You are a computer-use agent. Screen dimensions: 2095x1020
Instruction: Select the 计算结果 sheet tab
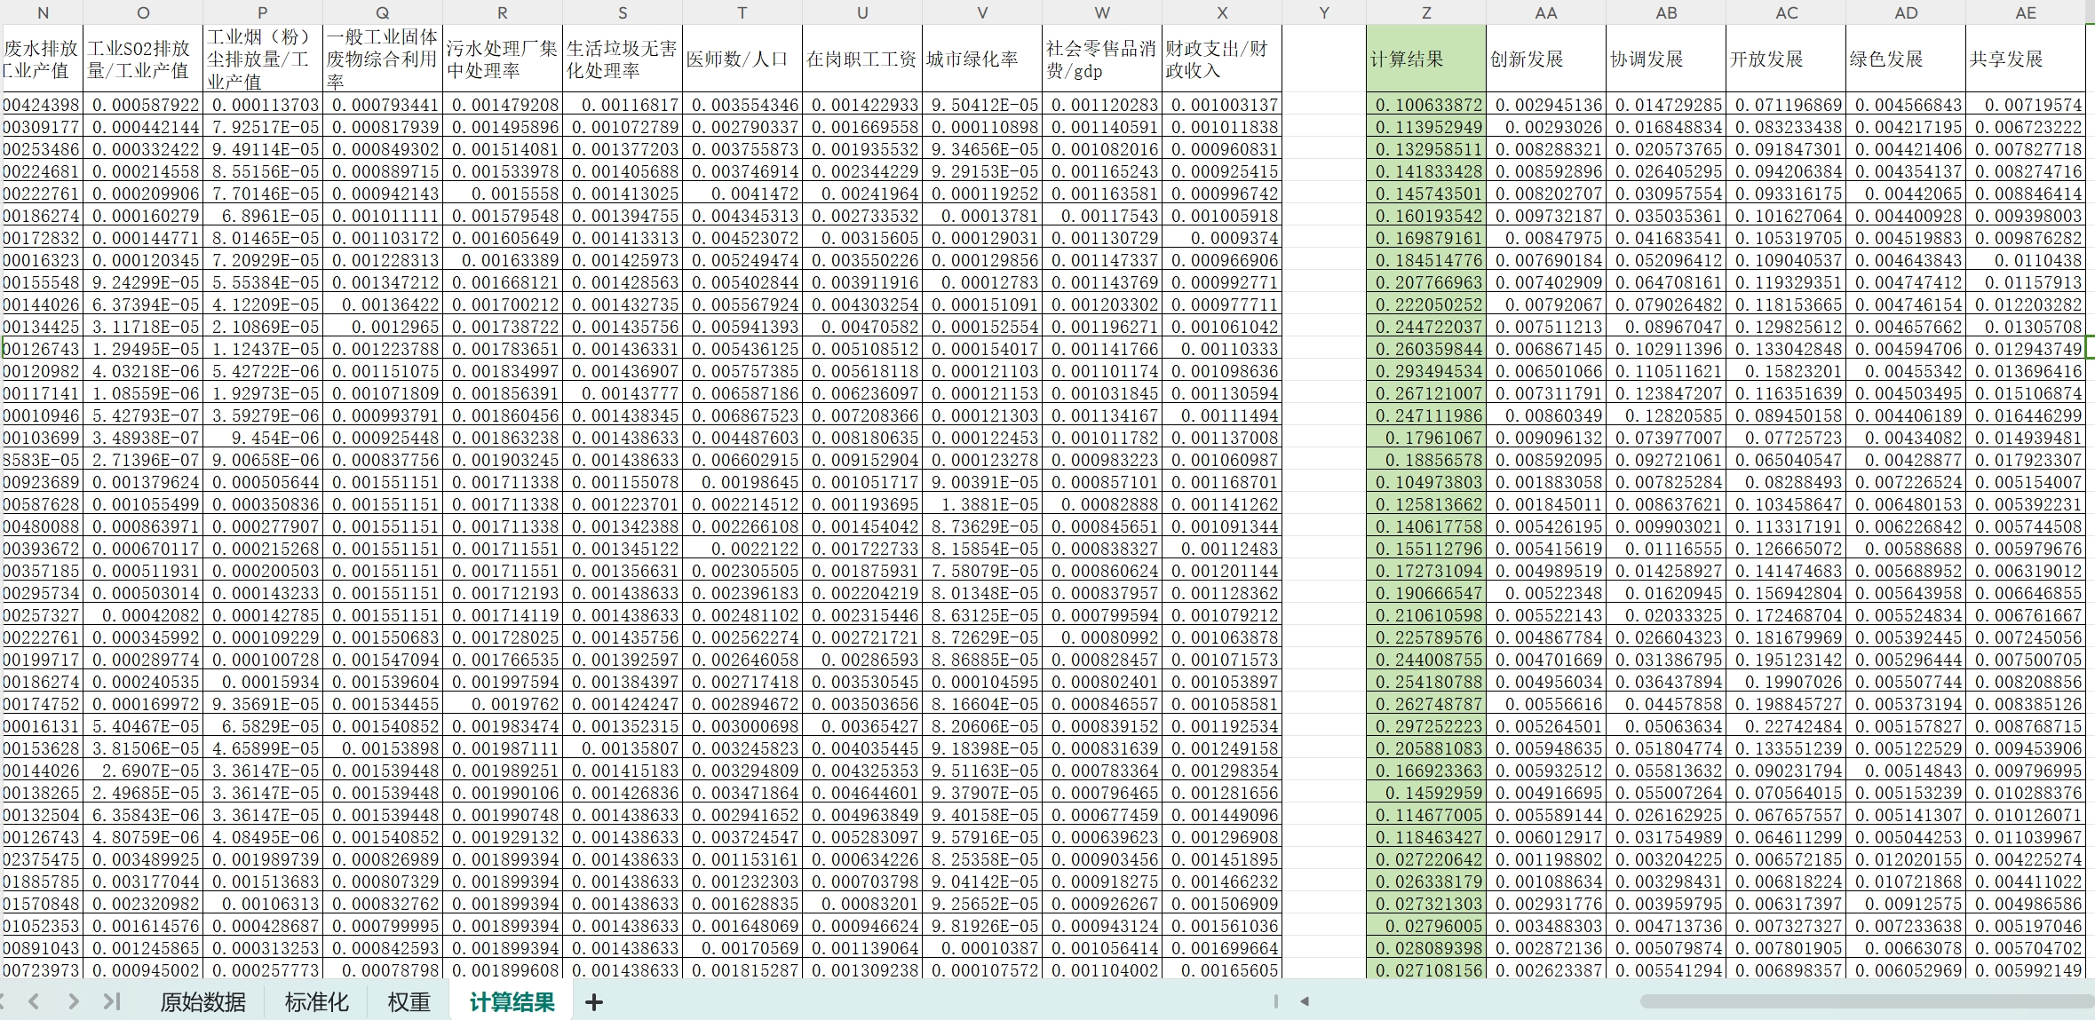[x=512, y=1002]
